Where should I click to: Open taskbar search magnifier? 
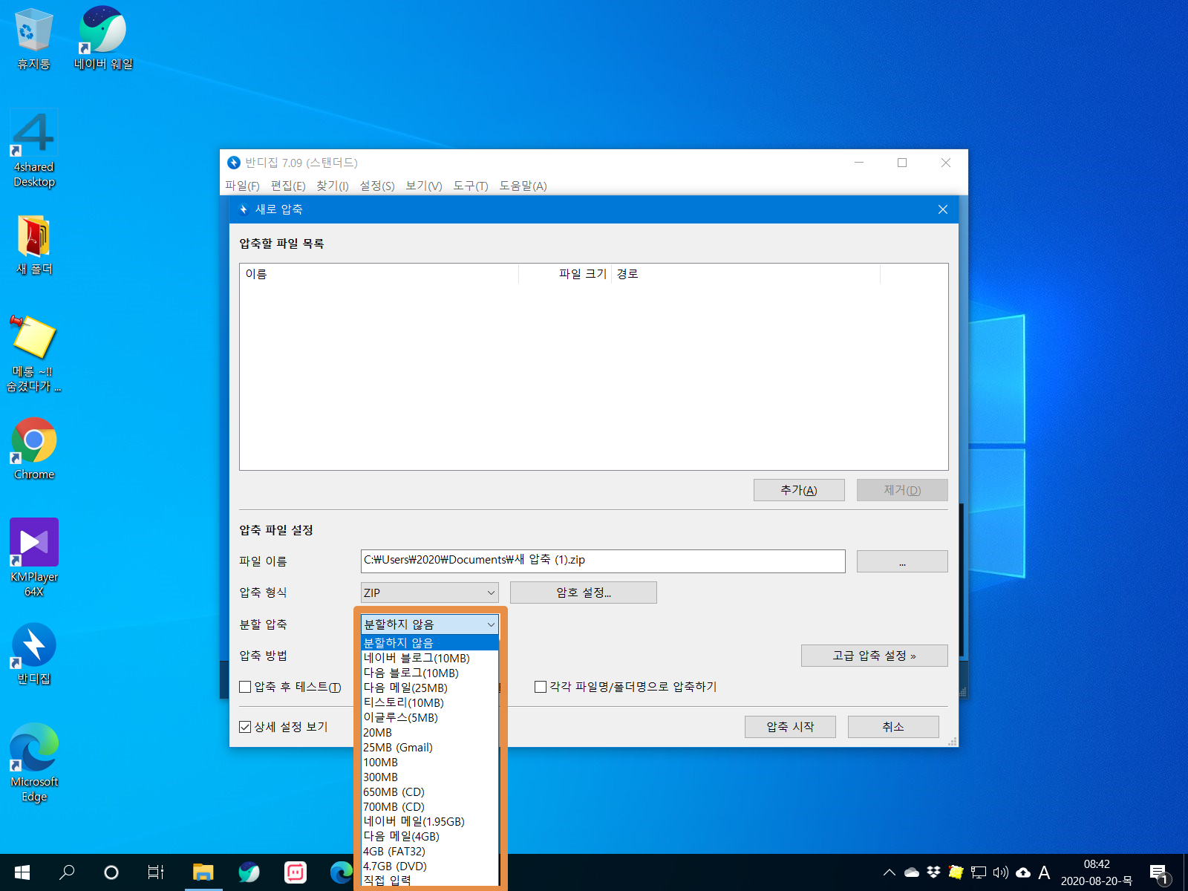point(67,872)
